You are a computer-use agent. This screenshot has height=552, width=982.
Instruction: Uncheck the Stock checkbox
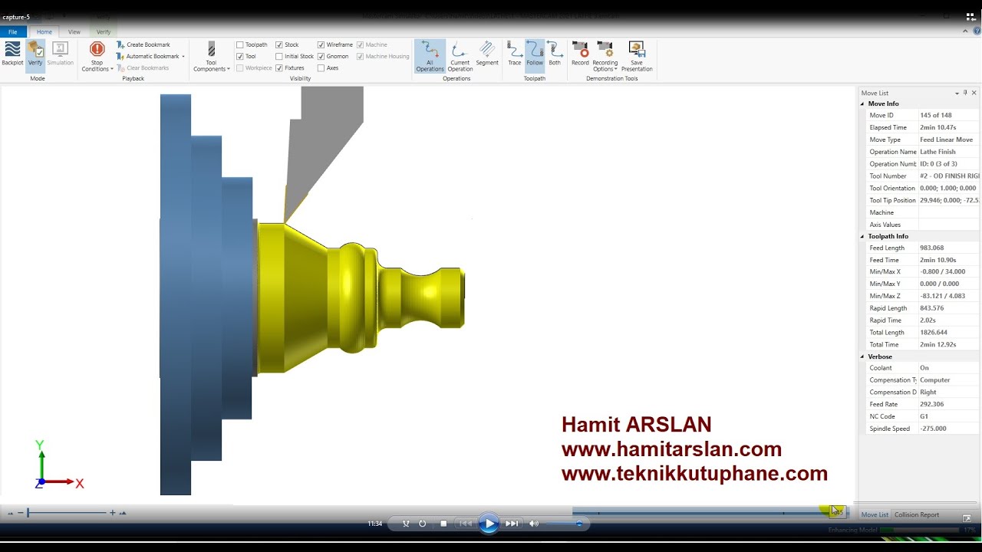(279, 44)
